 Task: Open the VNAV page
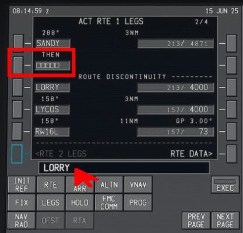(x=138, y=185)
